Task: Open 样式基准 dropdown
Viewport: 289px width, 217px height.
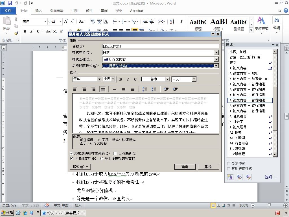Action: click(x=216, y=59)
